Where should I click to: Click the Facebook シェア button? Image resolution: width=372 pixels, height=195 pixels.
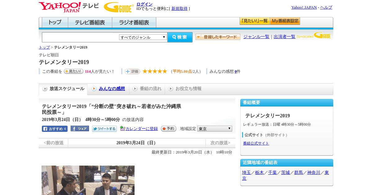(x=80, y=128)
